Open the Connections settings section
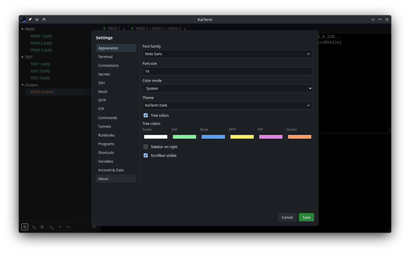The width and height of the screenshot is (410, 255). point(116,65)
